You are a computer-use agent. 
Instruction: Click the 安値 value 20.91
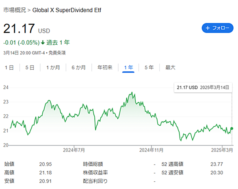(45, 181)
